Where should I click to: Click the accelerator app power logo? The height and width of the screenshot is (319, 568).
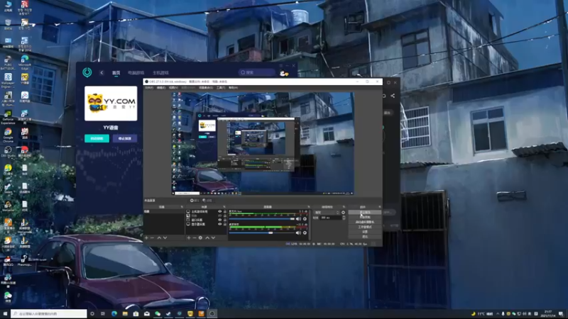[x=87, y=72]
